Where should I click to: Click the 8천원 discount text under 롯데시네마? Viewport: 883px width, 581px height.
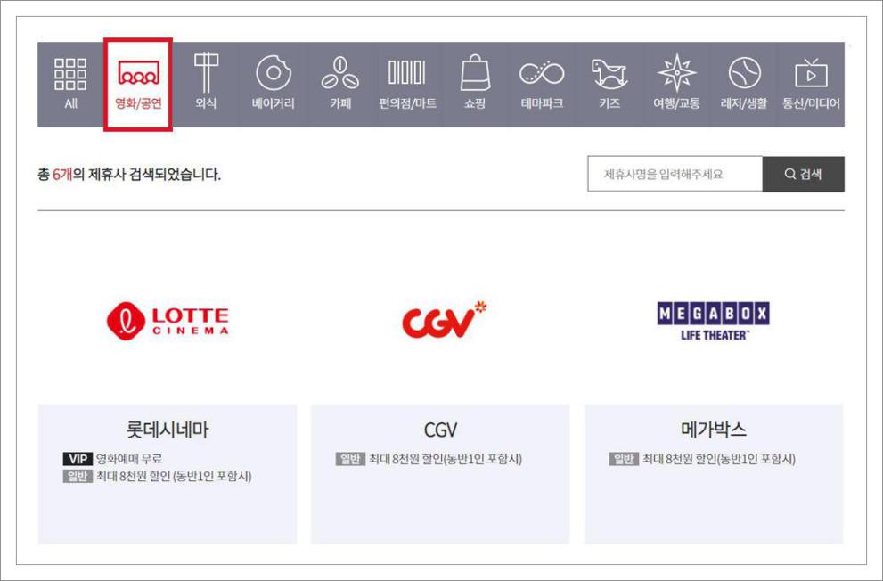click(174, 476)
